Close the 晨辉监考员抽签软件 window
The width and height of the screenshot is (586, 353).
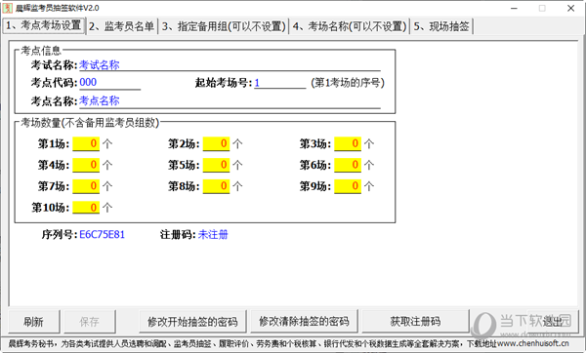point(570,8)
